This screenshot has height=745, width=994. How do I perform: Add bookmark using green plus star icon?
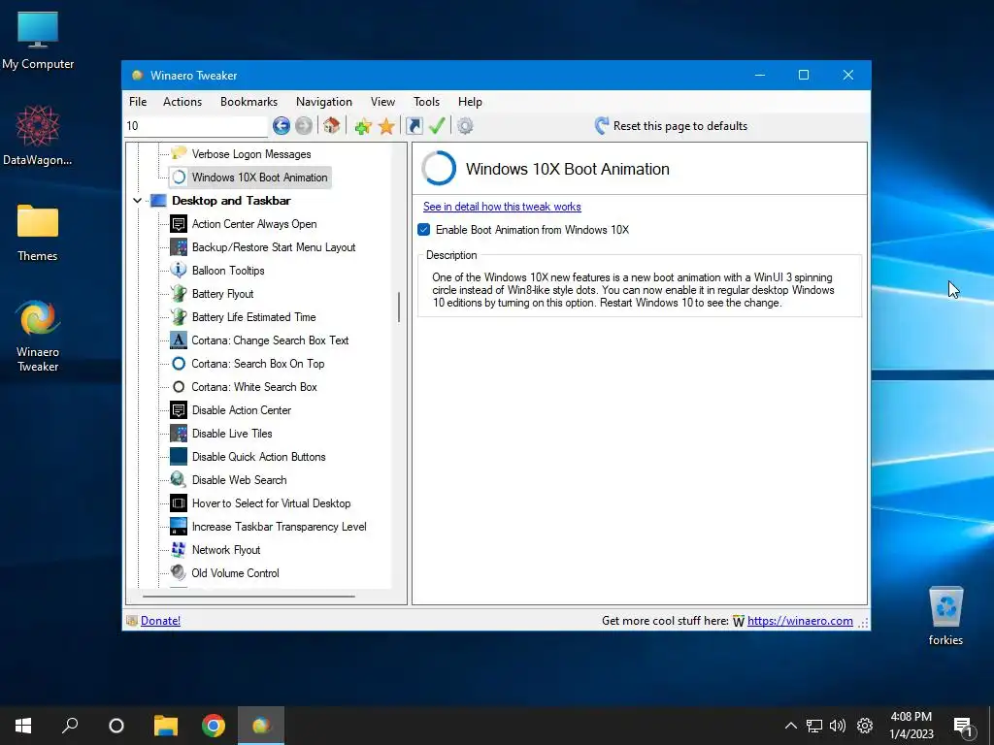pos(363,126)
